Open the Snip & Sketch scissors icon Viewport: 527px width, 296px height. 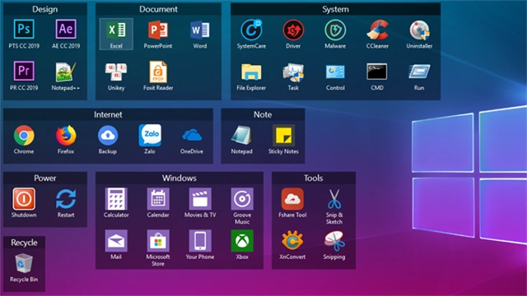point(334,199)
